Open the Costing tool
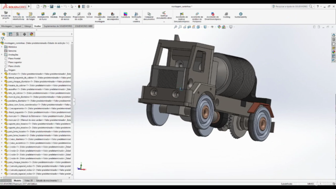Viewport: 336px width, 189px height. point(226,15)
